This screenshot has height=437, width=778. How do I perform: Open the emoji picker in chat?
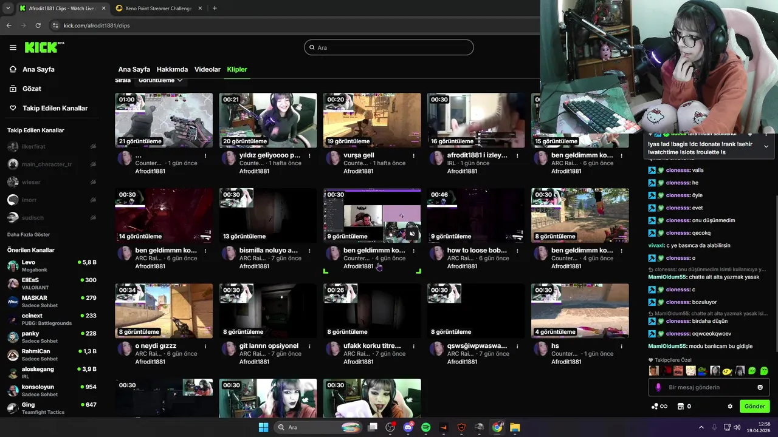(760, 387)
